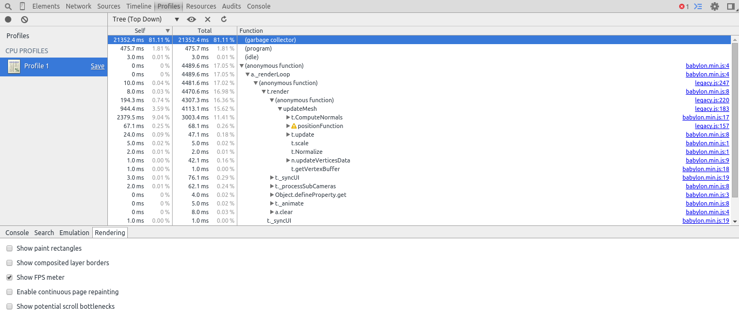Expand n.updateVerticesData node
This screenshot has height=333, width=739.
288,160
